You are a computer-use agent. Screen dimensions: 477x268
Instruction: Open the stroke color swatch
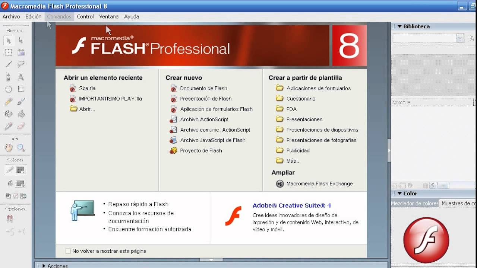coord(20,170)
